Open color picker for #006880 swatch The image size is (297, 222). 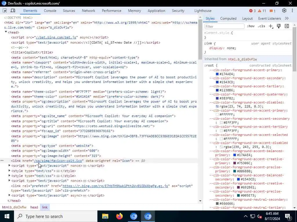234,171
